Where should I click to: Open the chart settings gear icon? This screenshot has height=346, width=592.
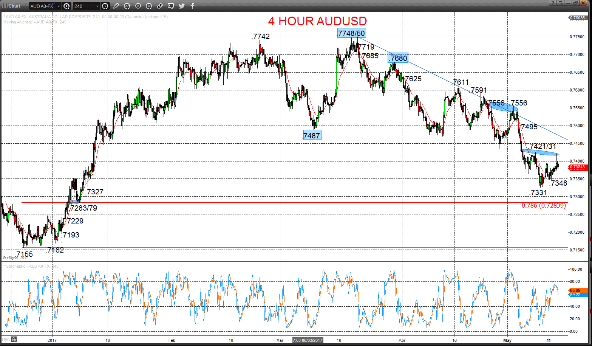pos(67,6)
